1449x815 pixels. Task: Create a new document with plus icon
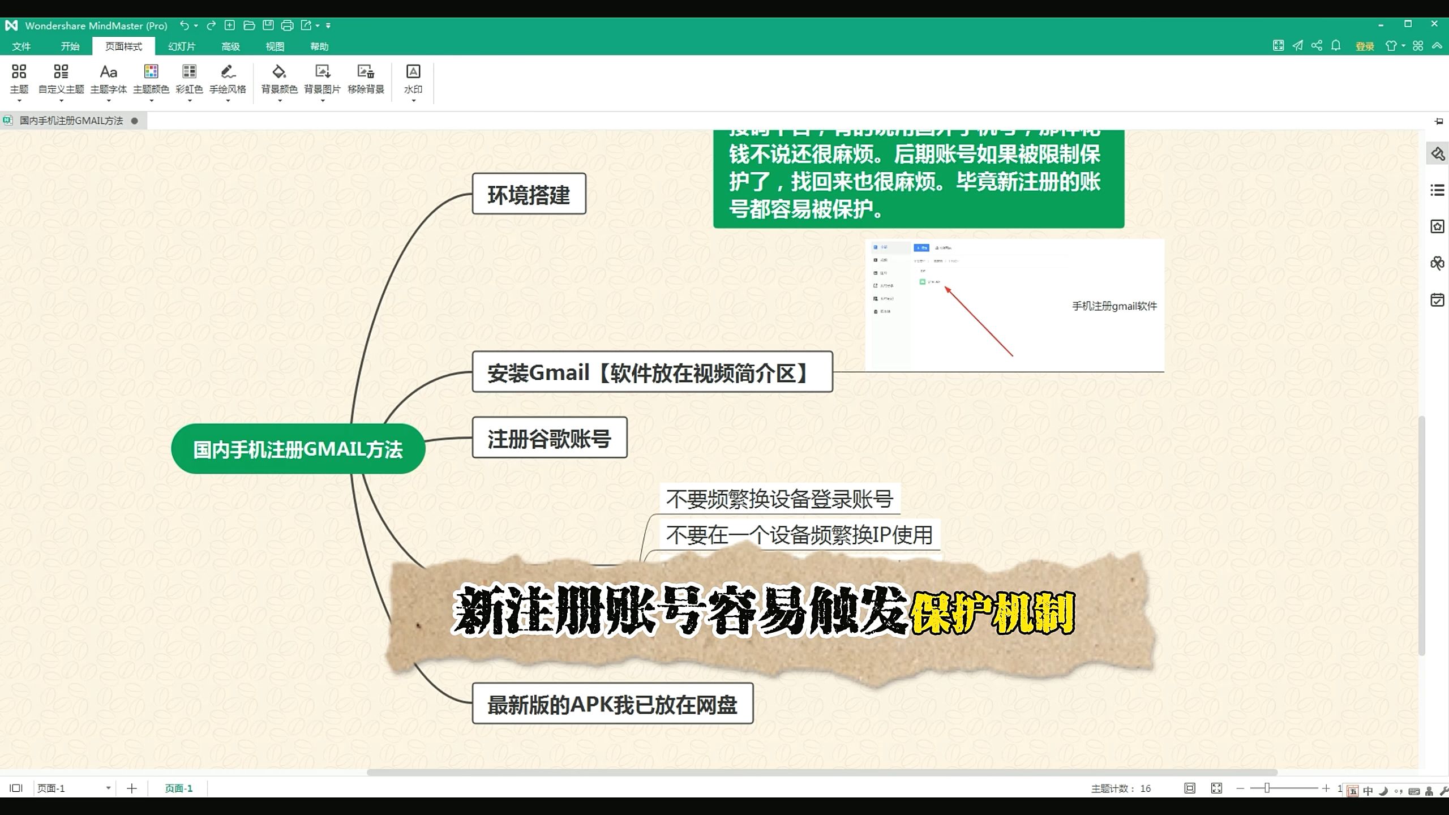(x=230, y=25)
